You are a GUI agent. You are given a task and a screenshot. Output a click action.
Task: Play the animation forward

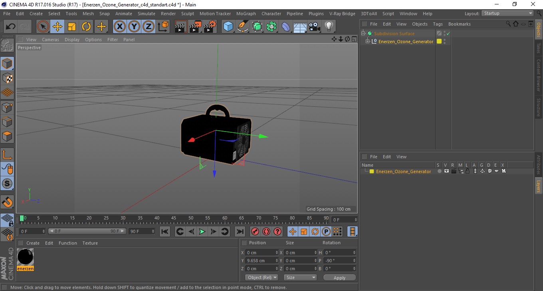coord(202,231)
